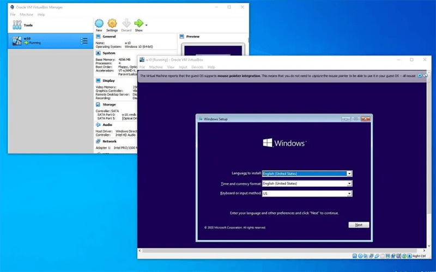436x272 pixels.
Task: Open View menu in w10 VM window
Action: click(171, 67)
